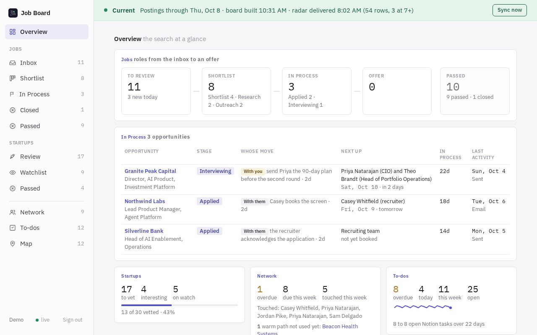
Task: Open the To Review card showing 11
Action: [156, 91]
